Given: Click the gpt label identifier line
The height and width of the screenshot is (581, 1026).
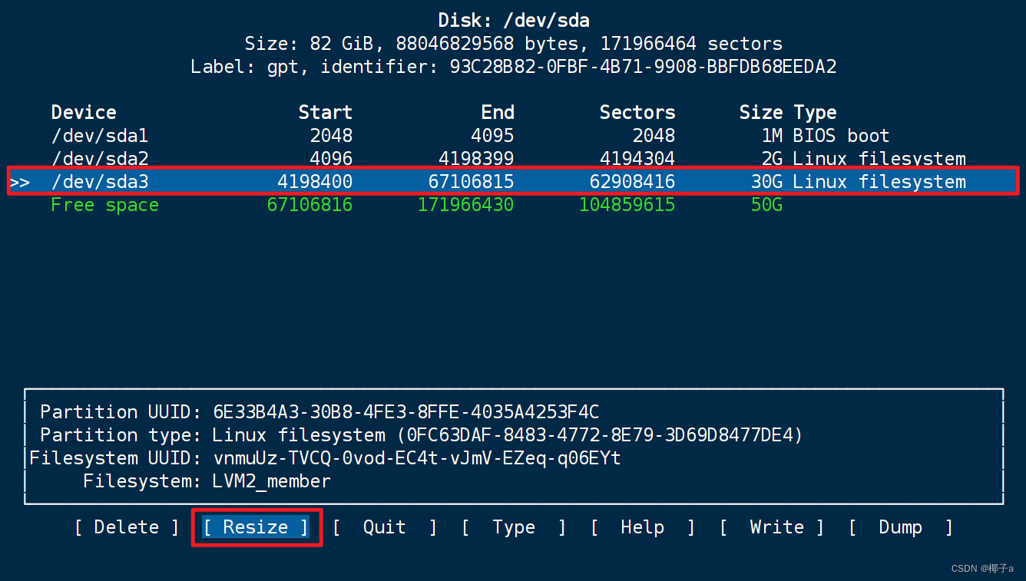Looking at the screenshot, I should (513, 67).
